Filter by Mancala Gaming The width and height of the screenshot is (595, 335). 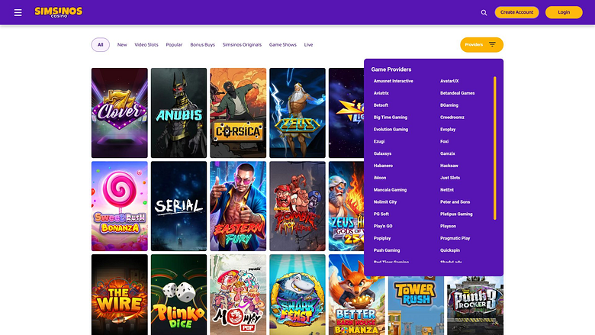coord(390,190)
